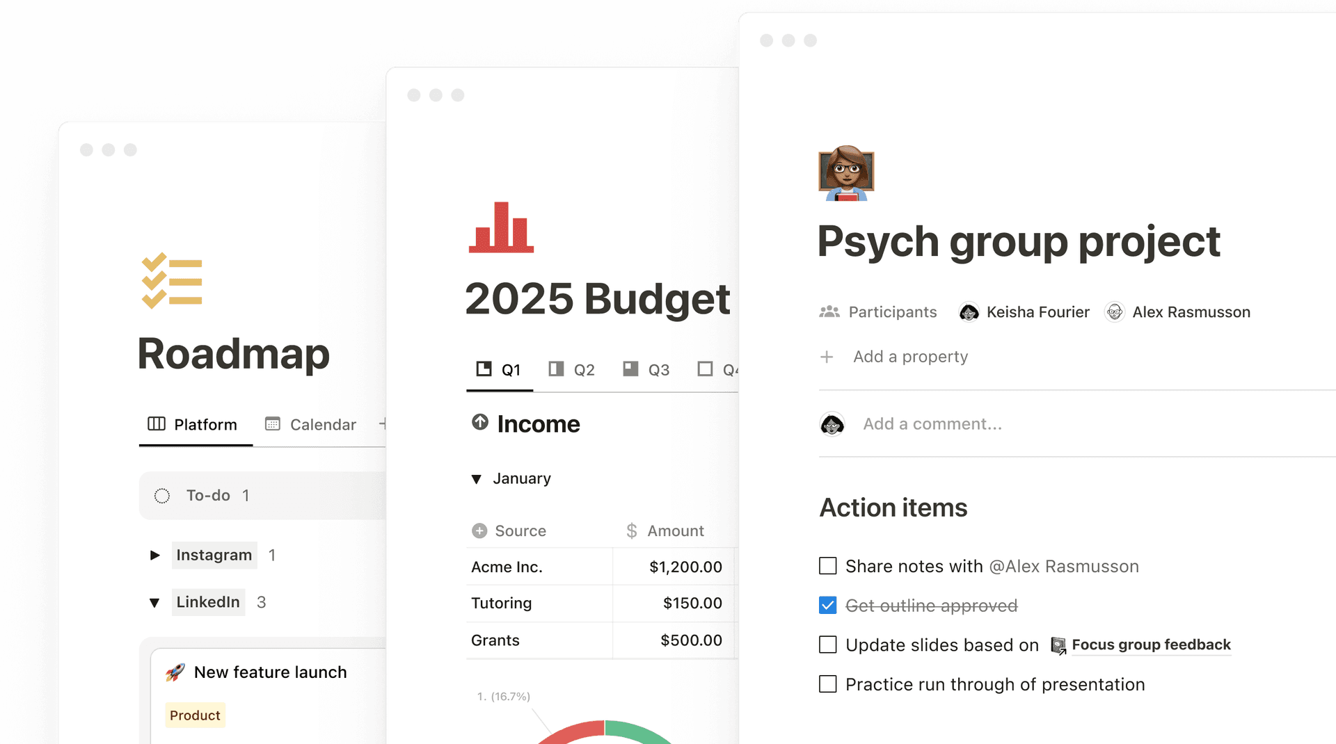Click Keisha Fourier's avatar in Participants
Screen dimensions: 1336x744
pos(969,312)
